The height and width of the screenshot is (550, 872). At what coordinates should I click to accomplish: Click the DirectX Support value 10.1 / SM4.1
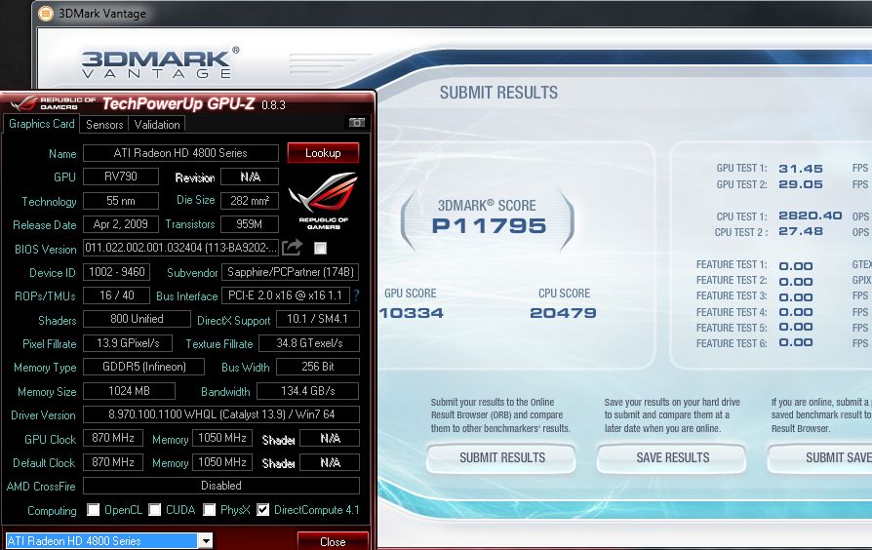point(318,319)
